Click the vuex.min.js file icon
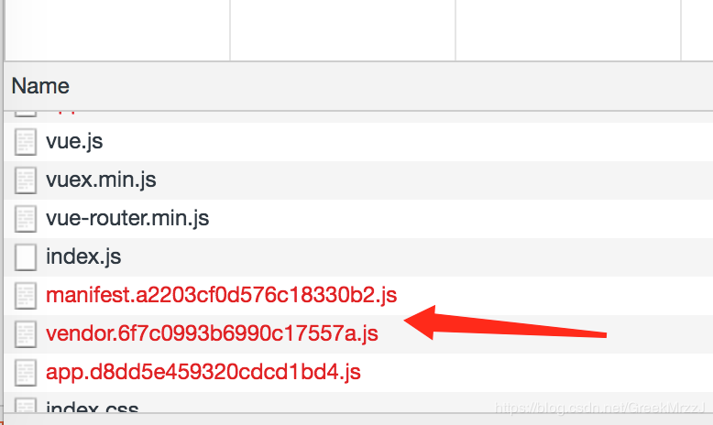 click(x=26, y=180)
